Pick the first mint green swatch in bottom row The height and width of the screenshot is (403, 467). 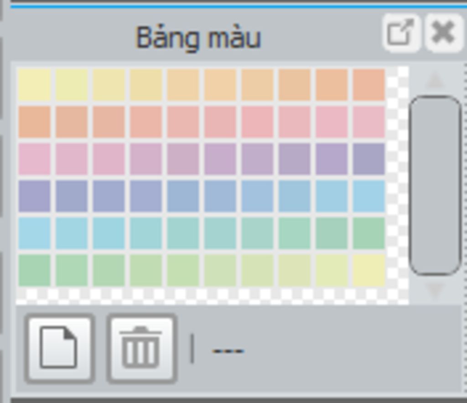point(35,270)
